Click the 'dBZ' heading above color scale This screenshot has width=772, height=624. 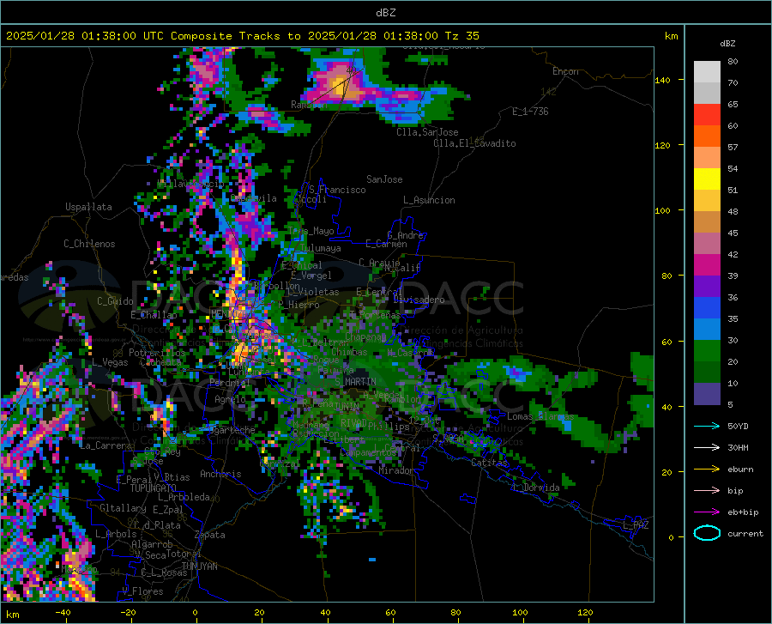coord(727,43)
